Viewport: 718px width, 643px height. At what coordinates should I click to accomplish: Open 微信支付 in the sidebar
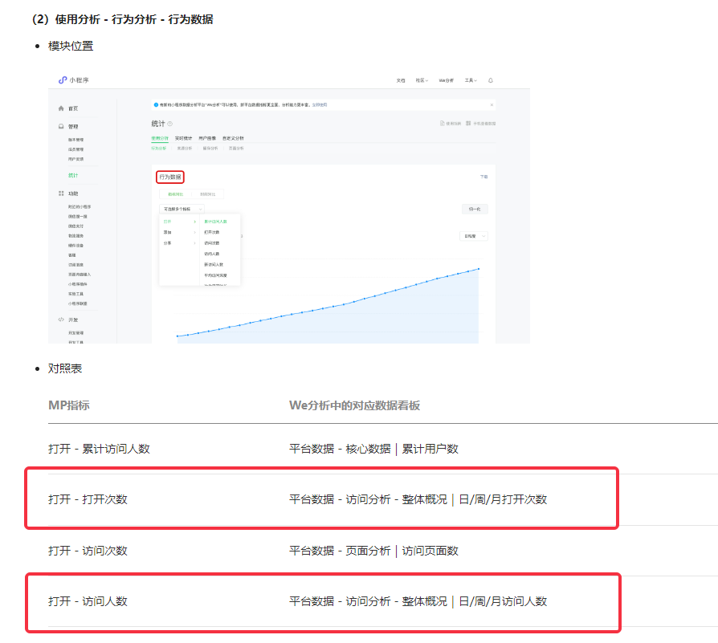pyautogui.click(x=76, y=226)
